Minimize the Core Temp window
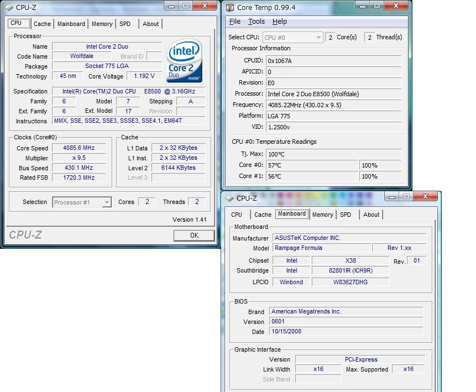476x392 pixels. [x=363, y=6]
